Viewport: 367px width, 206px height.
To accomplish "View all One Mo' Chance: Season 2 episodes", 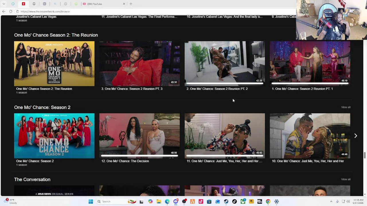I will [346, 107].
